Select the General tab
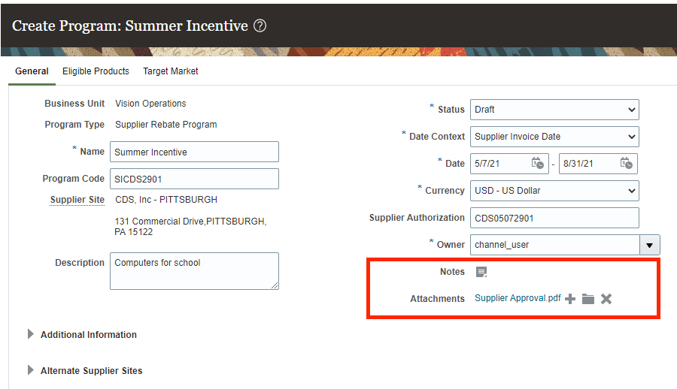 tap(32, 71)
